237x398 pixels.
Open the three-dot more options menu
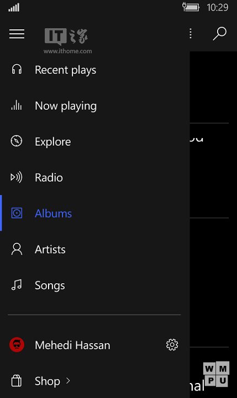[191, 33]
